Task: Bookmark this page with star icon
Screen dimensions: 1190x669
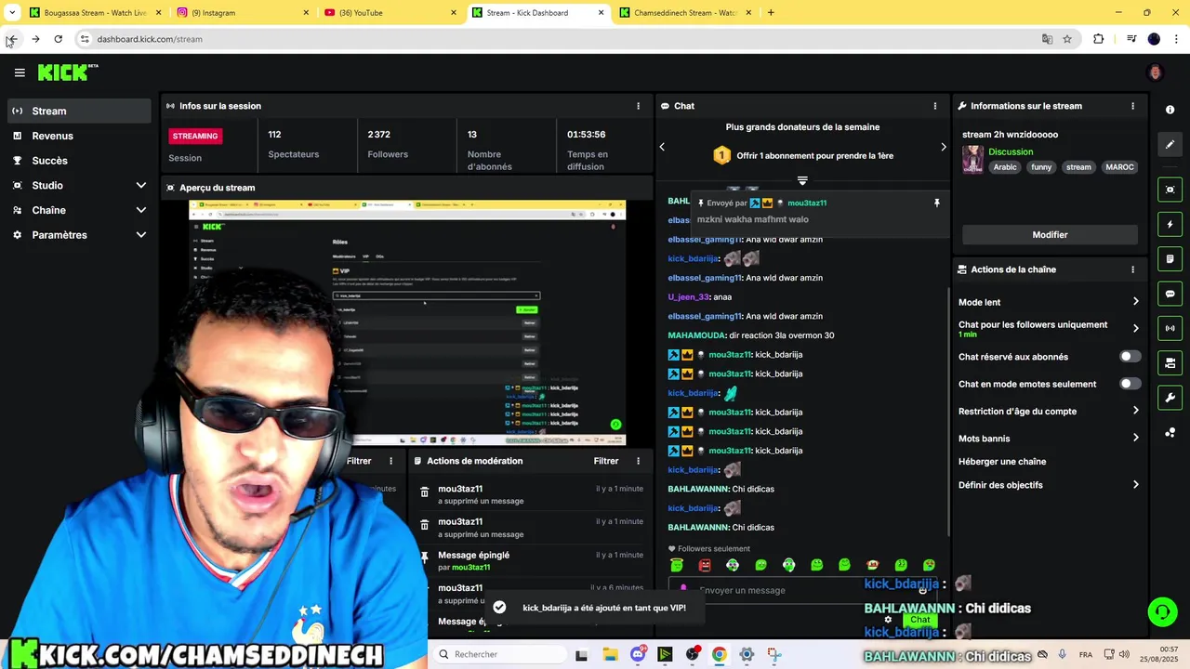Action: click(1067, 39)
